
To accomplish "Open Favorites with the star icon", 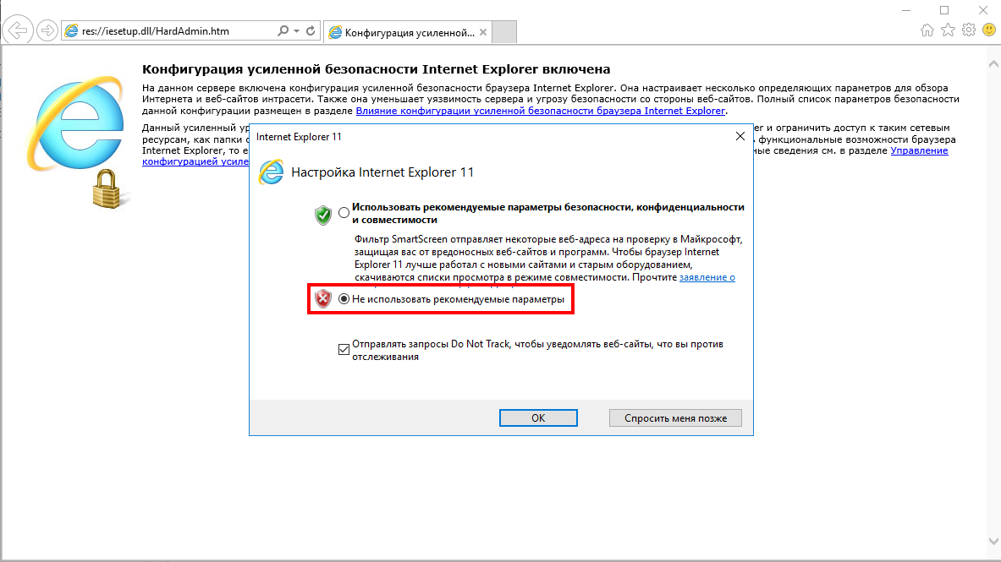I will click(x=949, y=29).
